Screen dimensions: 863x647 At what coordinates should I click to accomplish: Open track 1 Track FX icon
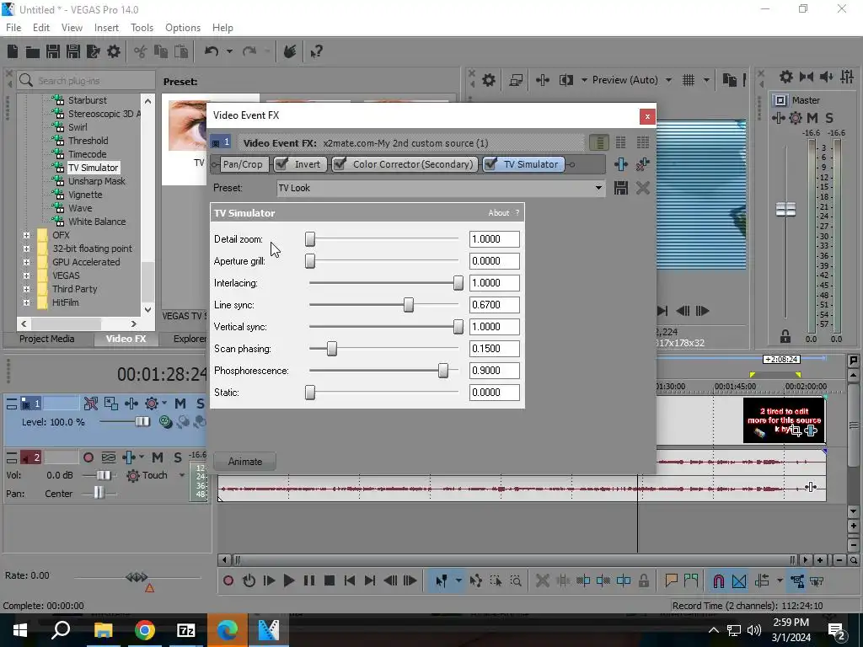[131, 404]
